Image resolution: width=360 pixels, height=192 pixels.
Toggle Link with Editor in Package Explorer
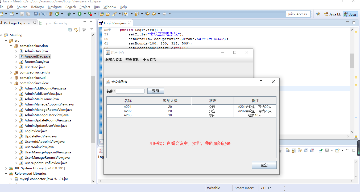[76, 30]
